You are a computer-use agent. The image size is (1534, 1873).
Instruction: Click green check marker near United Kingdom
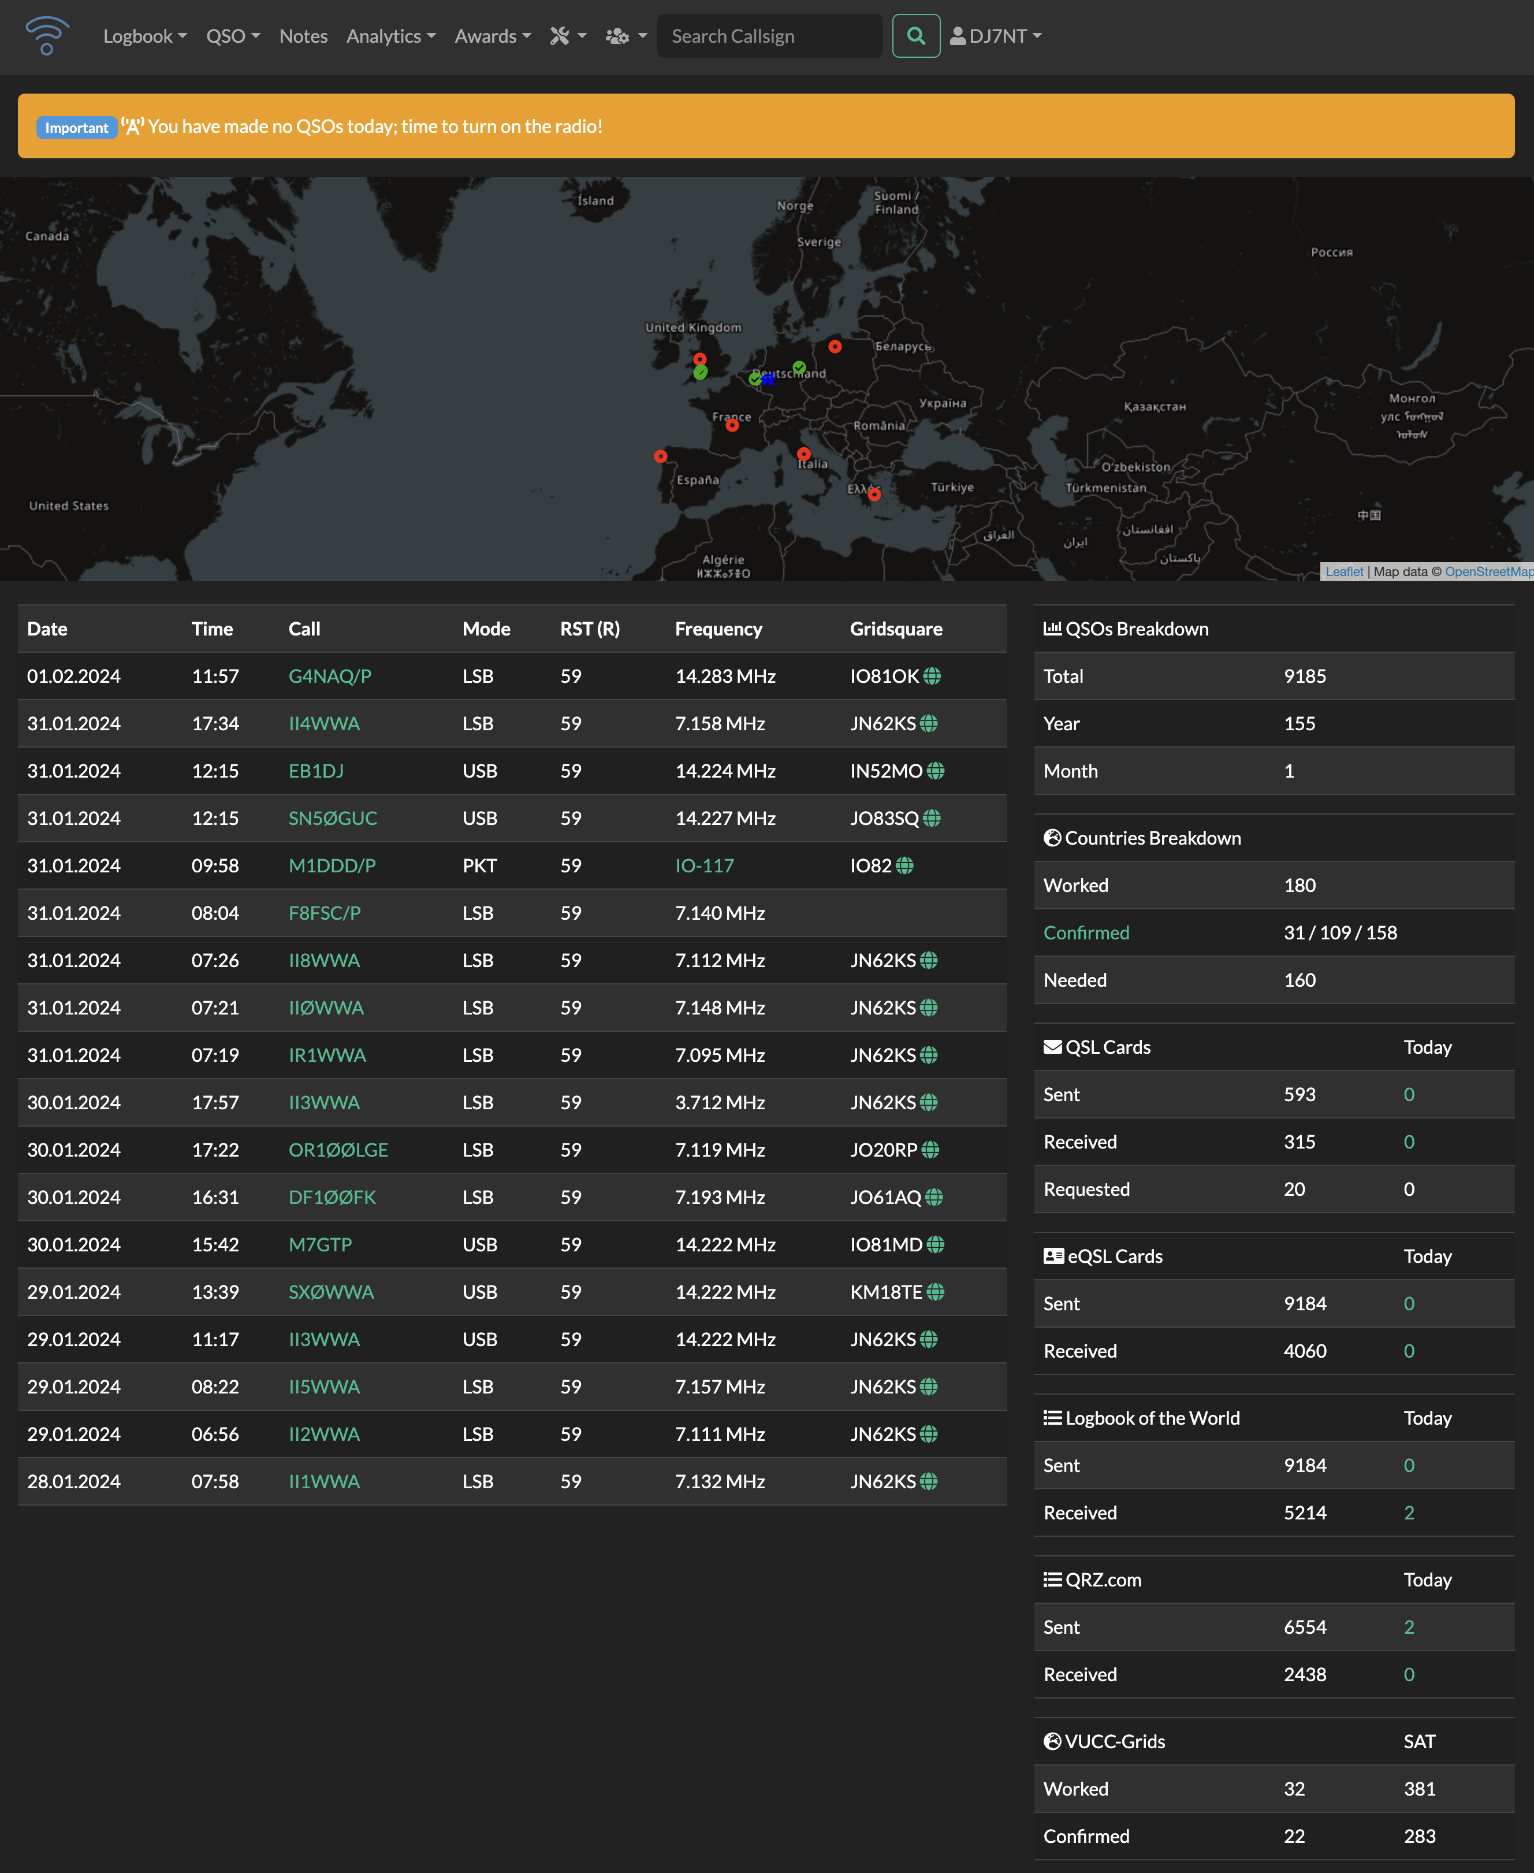point(700,373)
